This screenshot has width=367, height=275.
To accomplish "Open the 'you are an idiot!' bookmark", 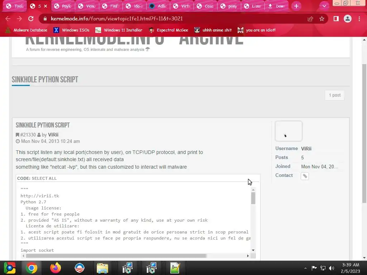I will (256, 30).
